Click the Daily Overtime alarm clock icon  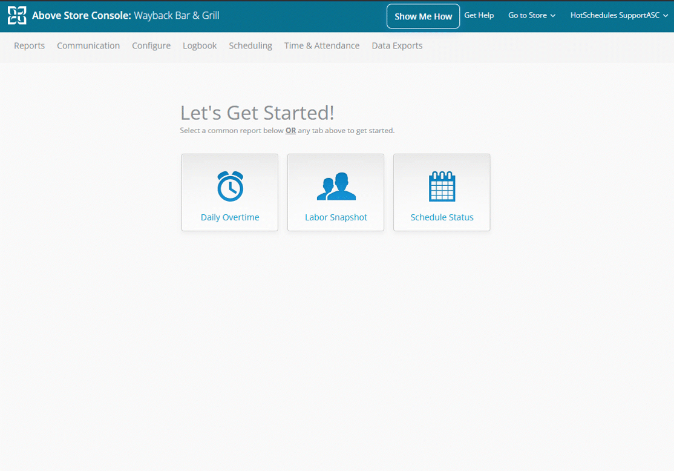coord(230,186)
